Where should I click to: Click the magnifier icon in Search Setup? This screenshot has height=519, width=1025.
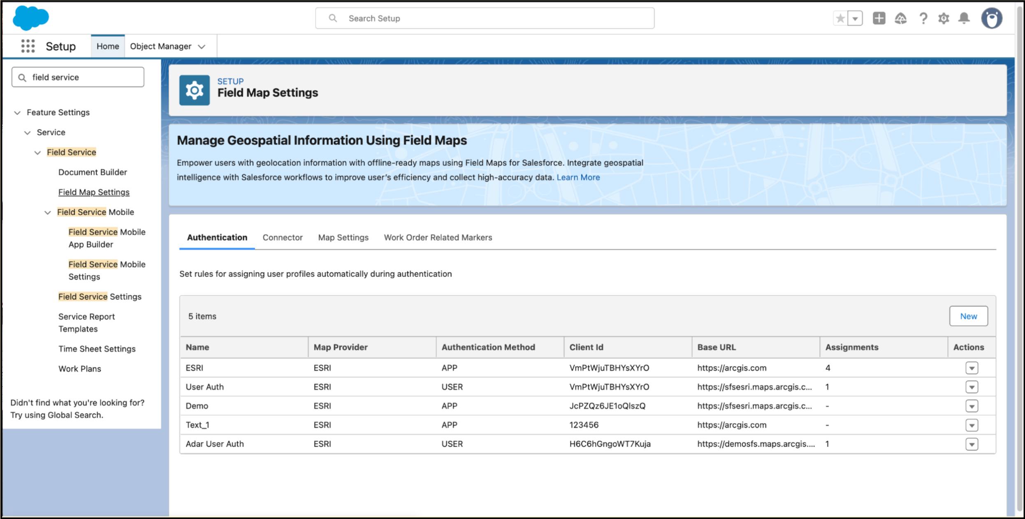[333, 18]
